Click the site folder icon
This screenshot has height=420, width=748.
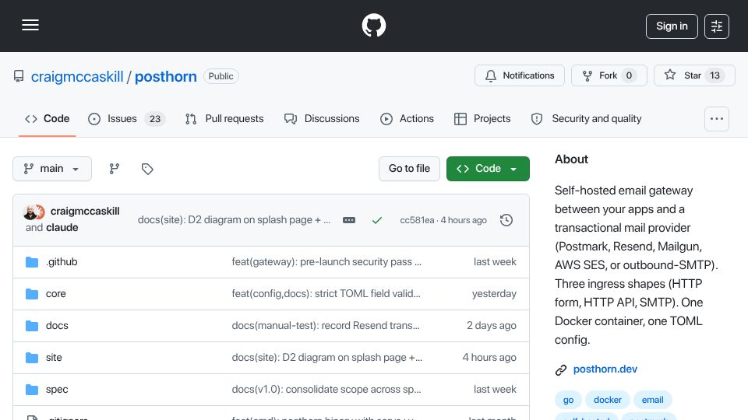[32, 358]
